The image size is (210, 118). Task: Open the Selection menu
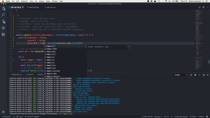pyautogui.click(x=24, y=1)
